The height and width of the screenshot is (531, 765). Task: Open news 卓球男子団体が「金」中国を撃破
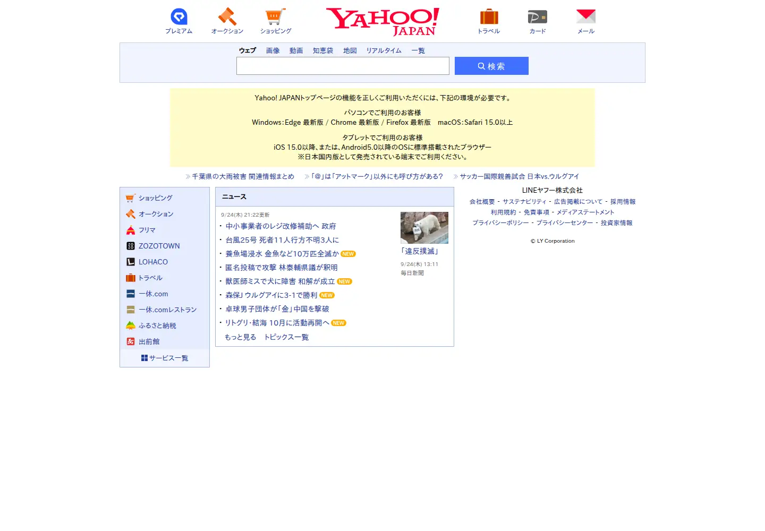pyautogui.click(x=277, y=309)
